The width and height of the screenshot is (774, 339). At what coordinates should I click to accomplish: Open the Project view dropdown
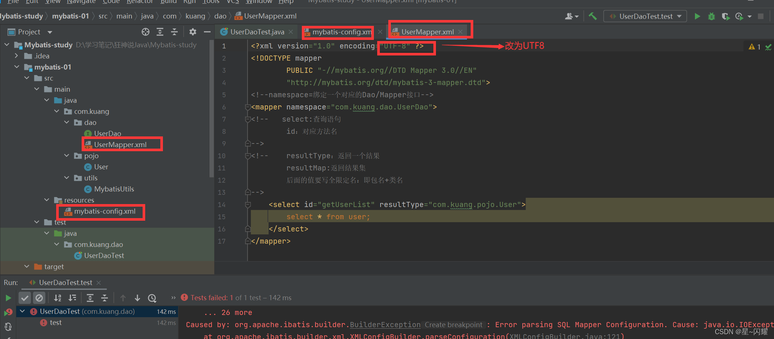point(50,32)
